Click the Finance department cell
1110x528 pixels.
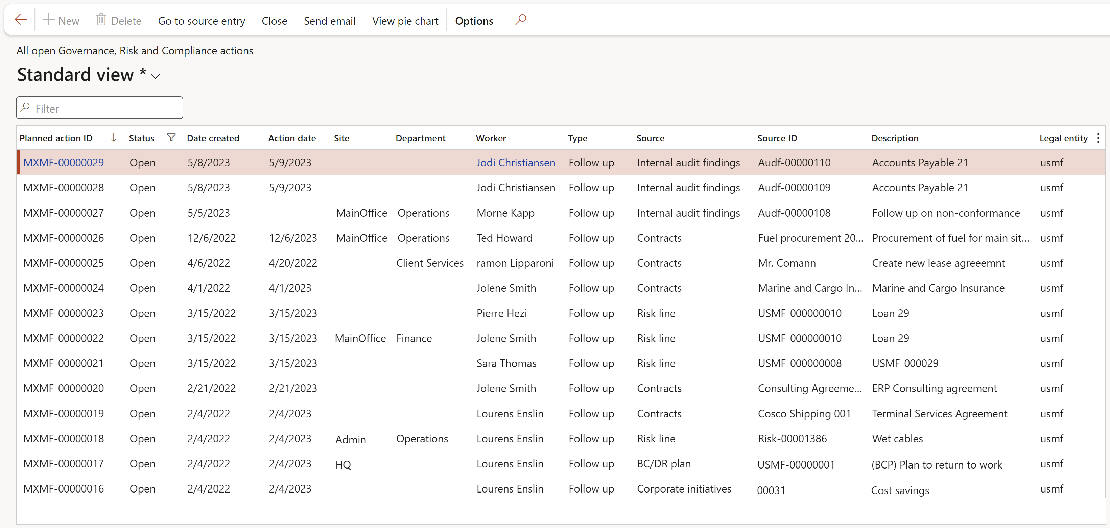pyautogui.click(x=414, y=338)
